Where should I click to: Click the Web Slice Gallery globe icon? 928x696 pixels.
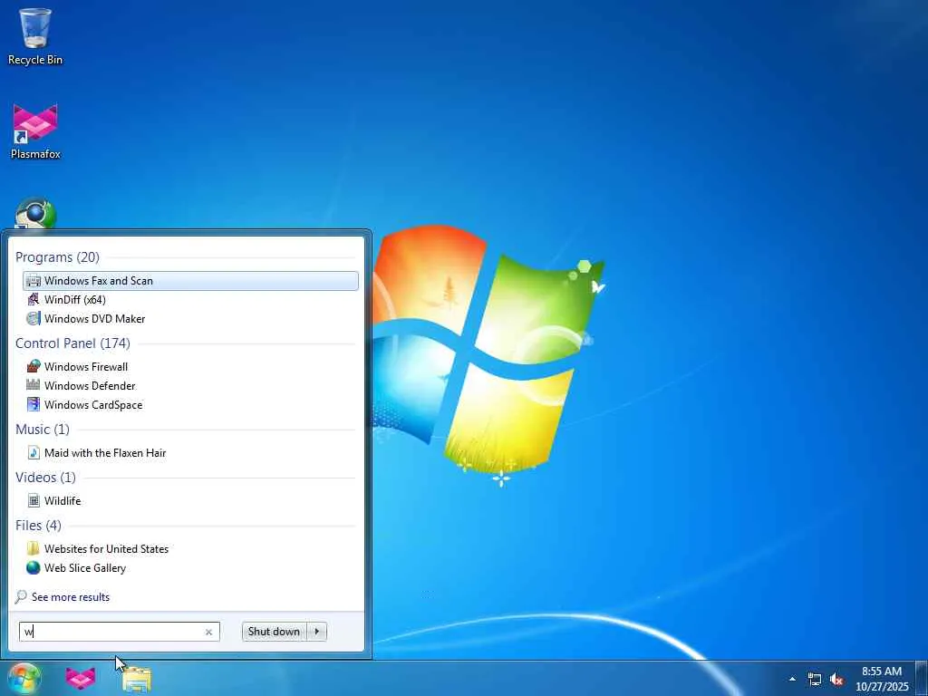(x=34, y=567)
